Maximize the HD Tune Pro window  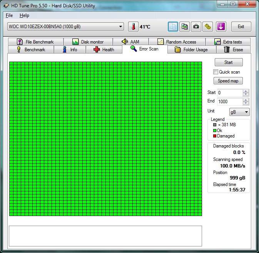click(233, 4)
